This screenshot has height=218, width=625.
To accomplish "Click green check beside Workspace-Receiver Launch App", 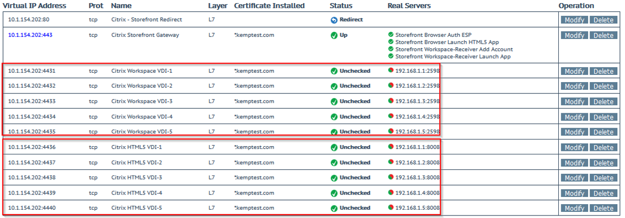I will click(x=391, y=56).
